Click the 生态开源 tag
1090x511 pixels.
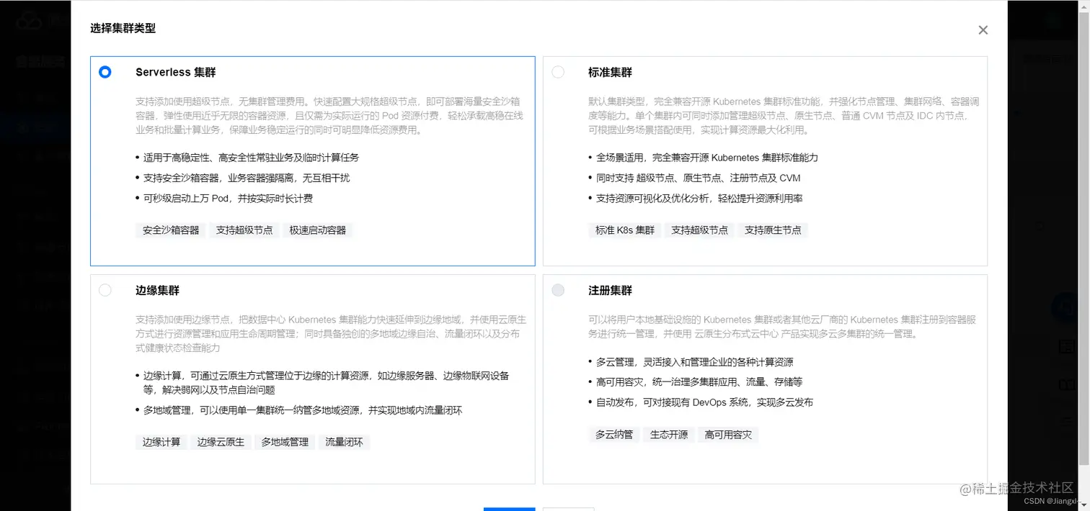click(669, 435)
